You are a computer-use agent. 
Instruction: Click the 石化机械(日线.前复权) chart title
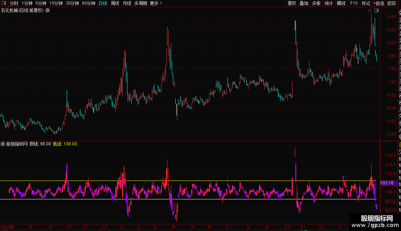pos(22,11)
